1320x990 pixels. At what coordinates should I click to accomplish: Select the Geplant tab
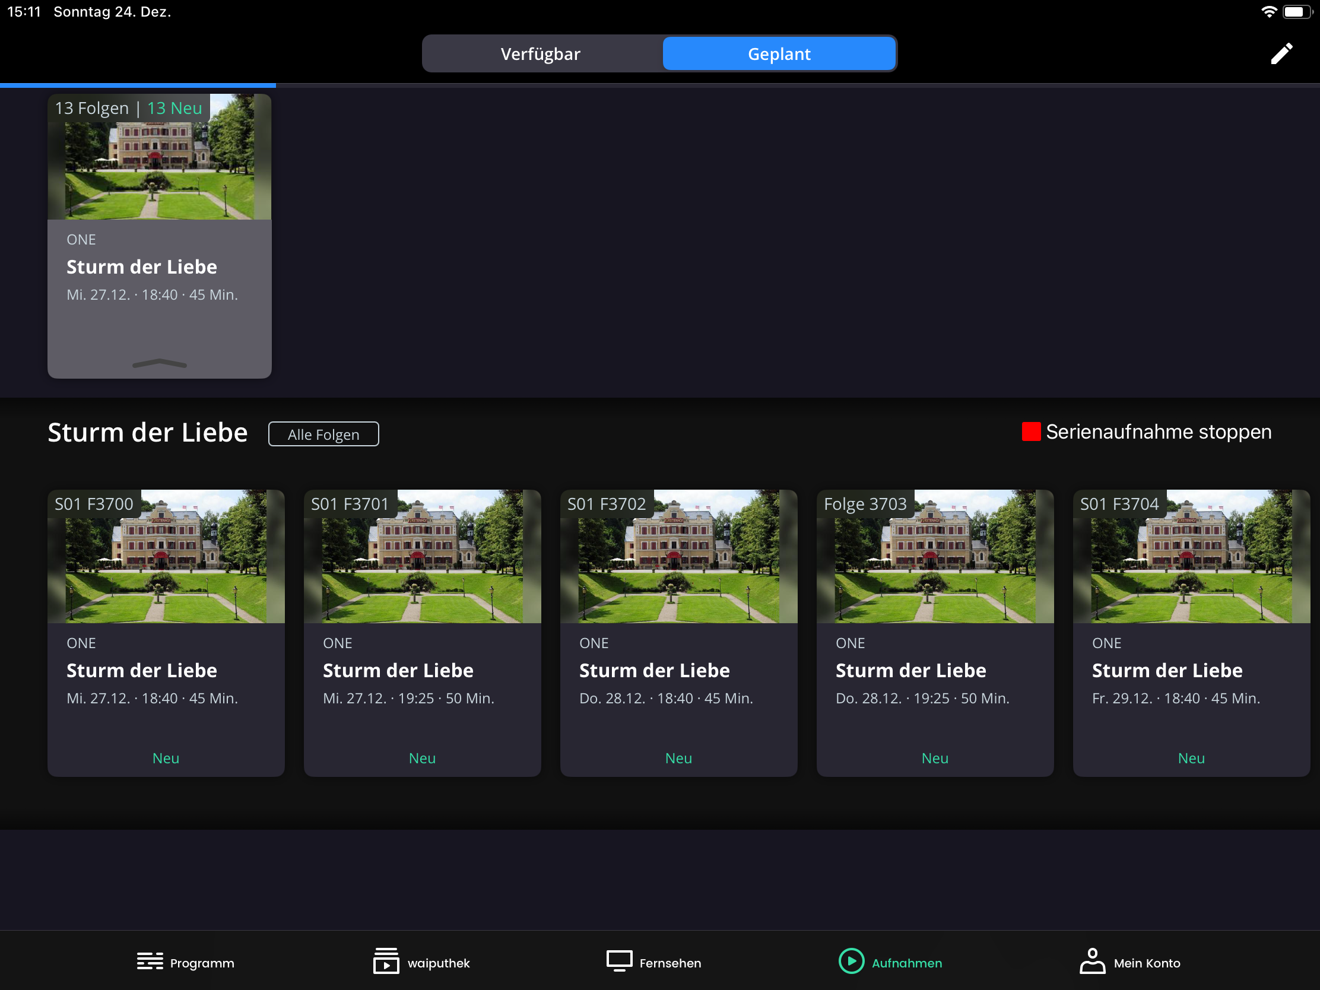coord(779,53)
